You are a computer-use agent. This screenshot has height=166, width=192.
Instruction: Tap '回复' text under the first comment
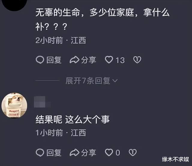click(x=54, y=60)
